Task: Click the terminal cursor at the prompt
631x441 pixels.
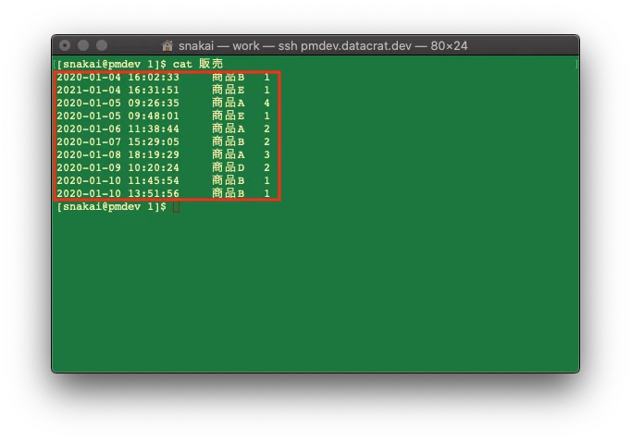Action: tap(176, 207)
